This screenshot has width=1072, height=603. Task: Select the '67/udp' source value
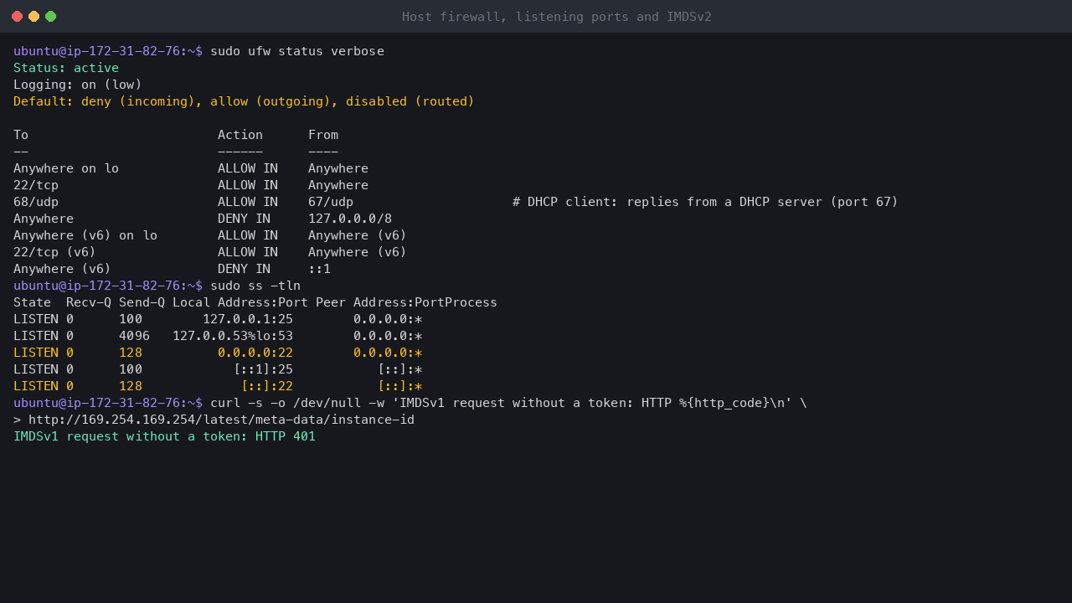(331, 202)
